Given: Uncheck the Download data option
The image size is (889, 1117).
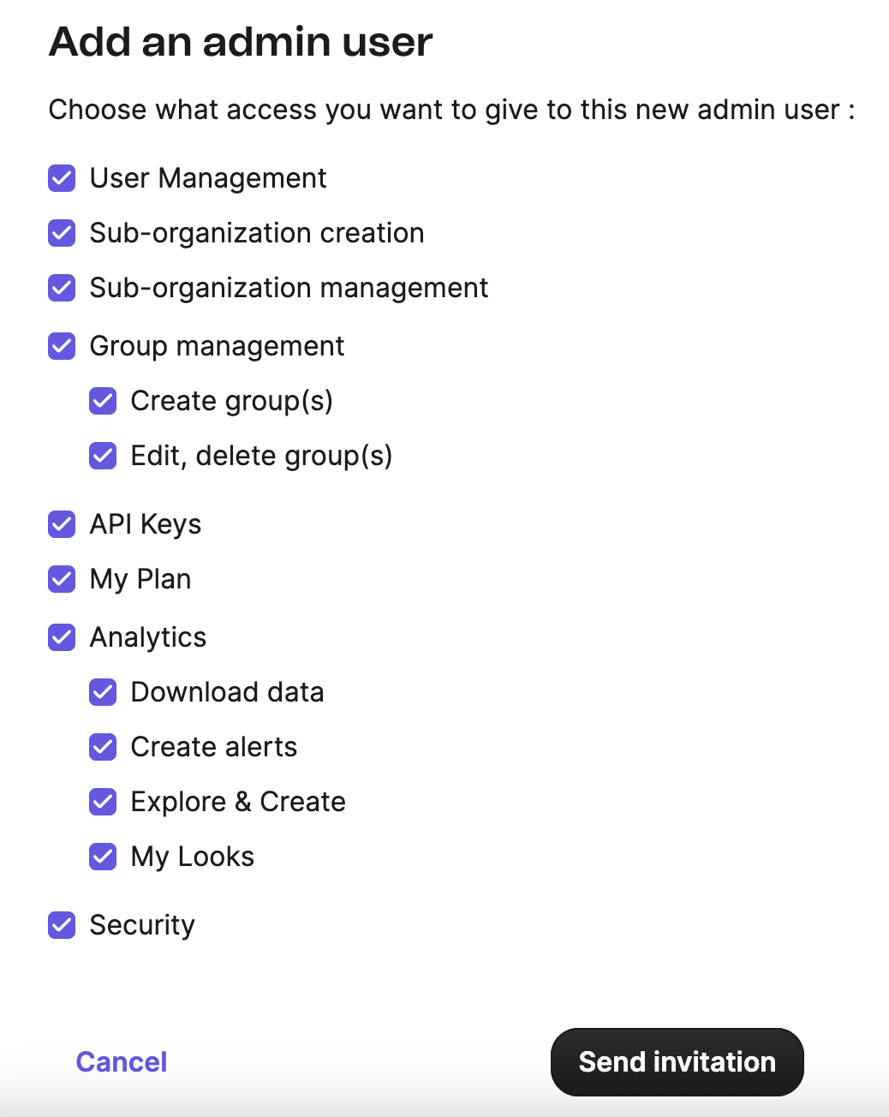Looking at the screenshot, I should point(103,692).
